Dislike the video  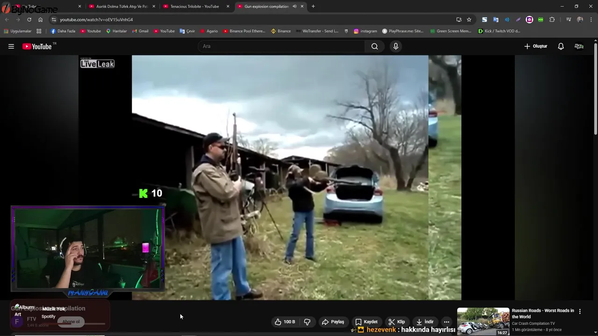(x=307, y=322)
